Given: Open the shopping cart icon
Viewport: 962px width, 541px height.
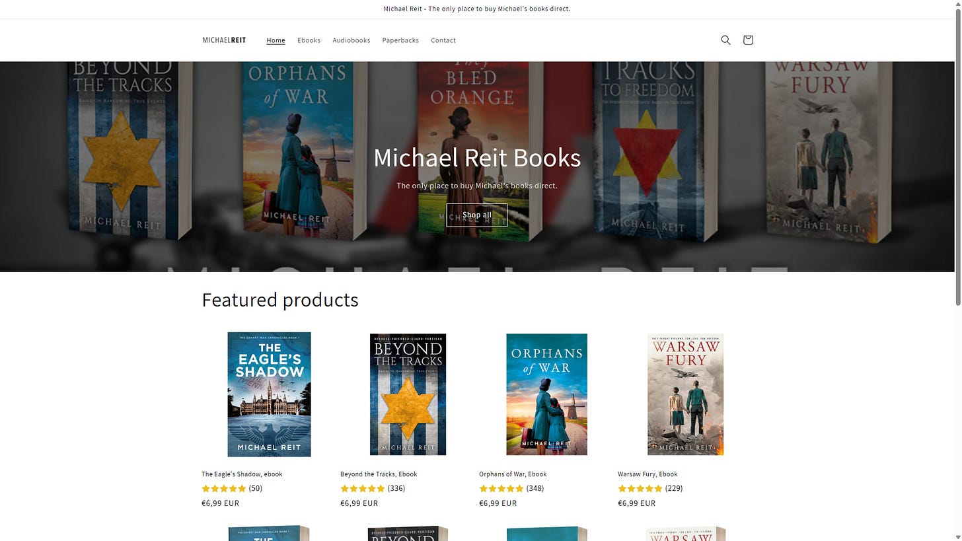Looking at the screenshot, I should pyautogui.click(x=748, y=40).
